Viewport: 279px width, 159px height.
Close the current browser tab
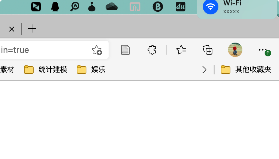point(12,29)
